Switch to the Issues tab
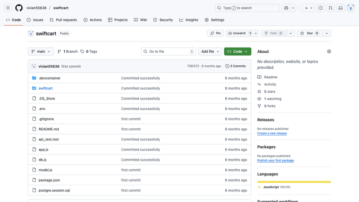359x202 pixels. click(35, 20)
